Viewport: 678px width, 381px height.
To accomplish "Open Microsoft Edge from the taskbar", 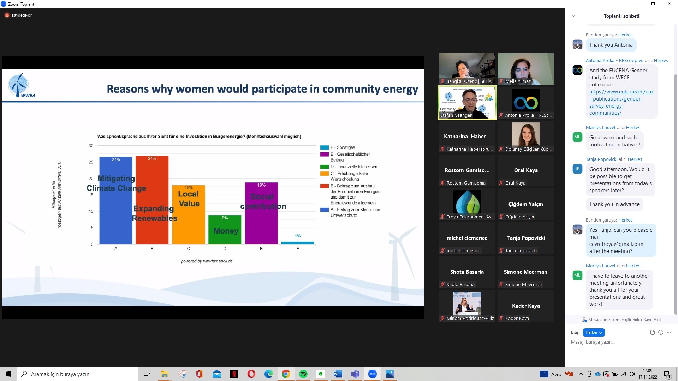I will coord(269,374).
